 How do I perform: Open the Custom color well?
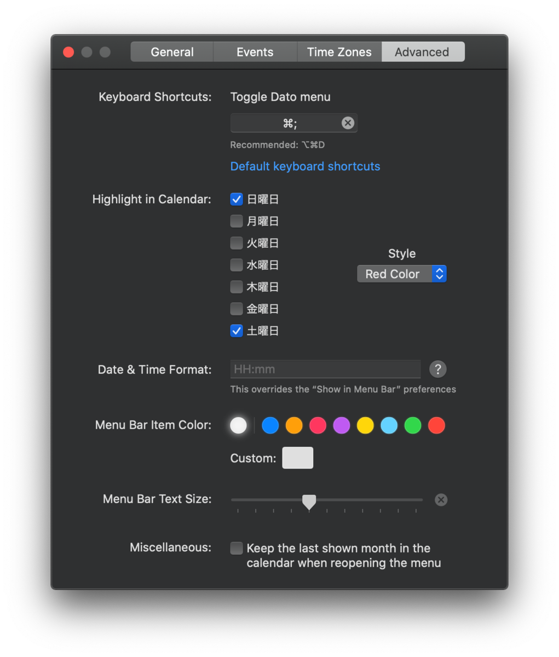click(298, 458)
